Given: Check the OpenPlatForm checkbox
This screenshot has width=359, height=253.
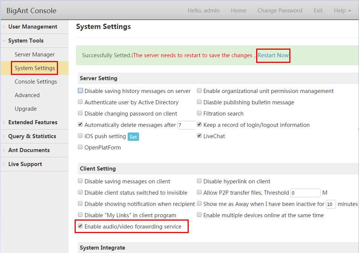Looking at the screenshot, I should pyautogui.click(x=80, y=147).
